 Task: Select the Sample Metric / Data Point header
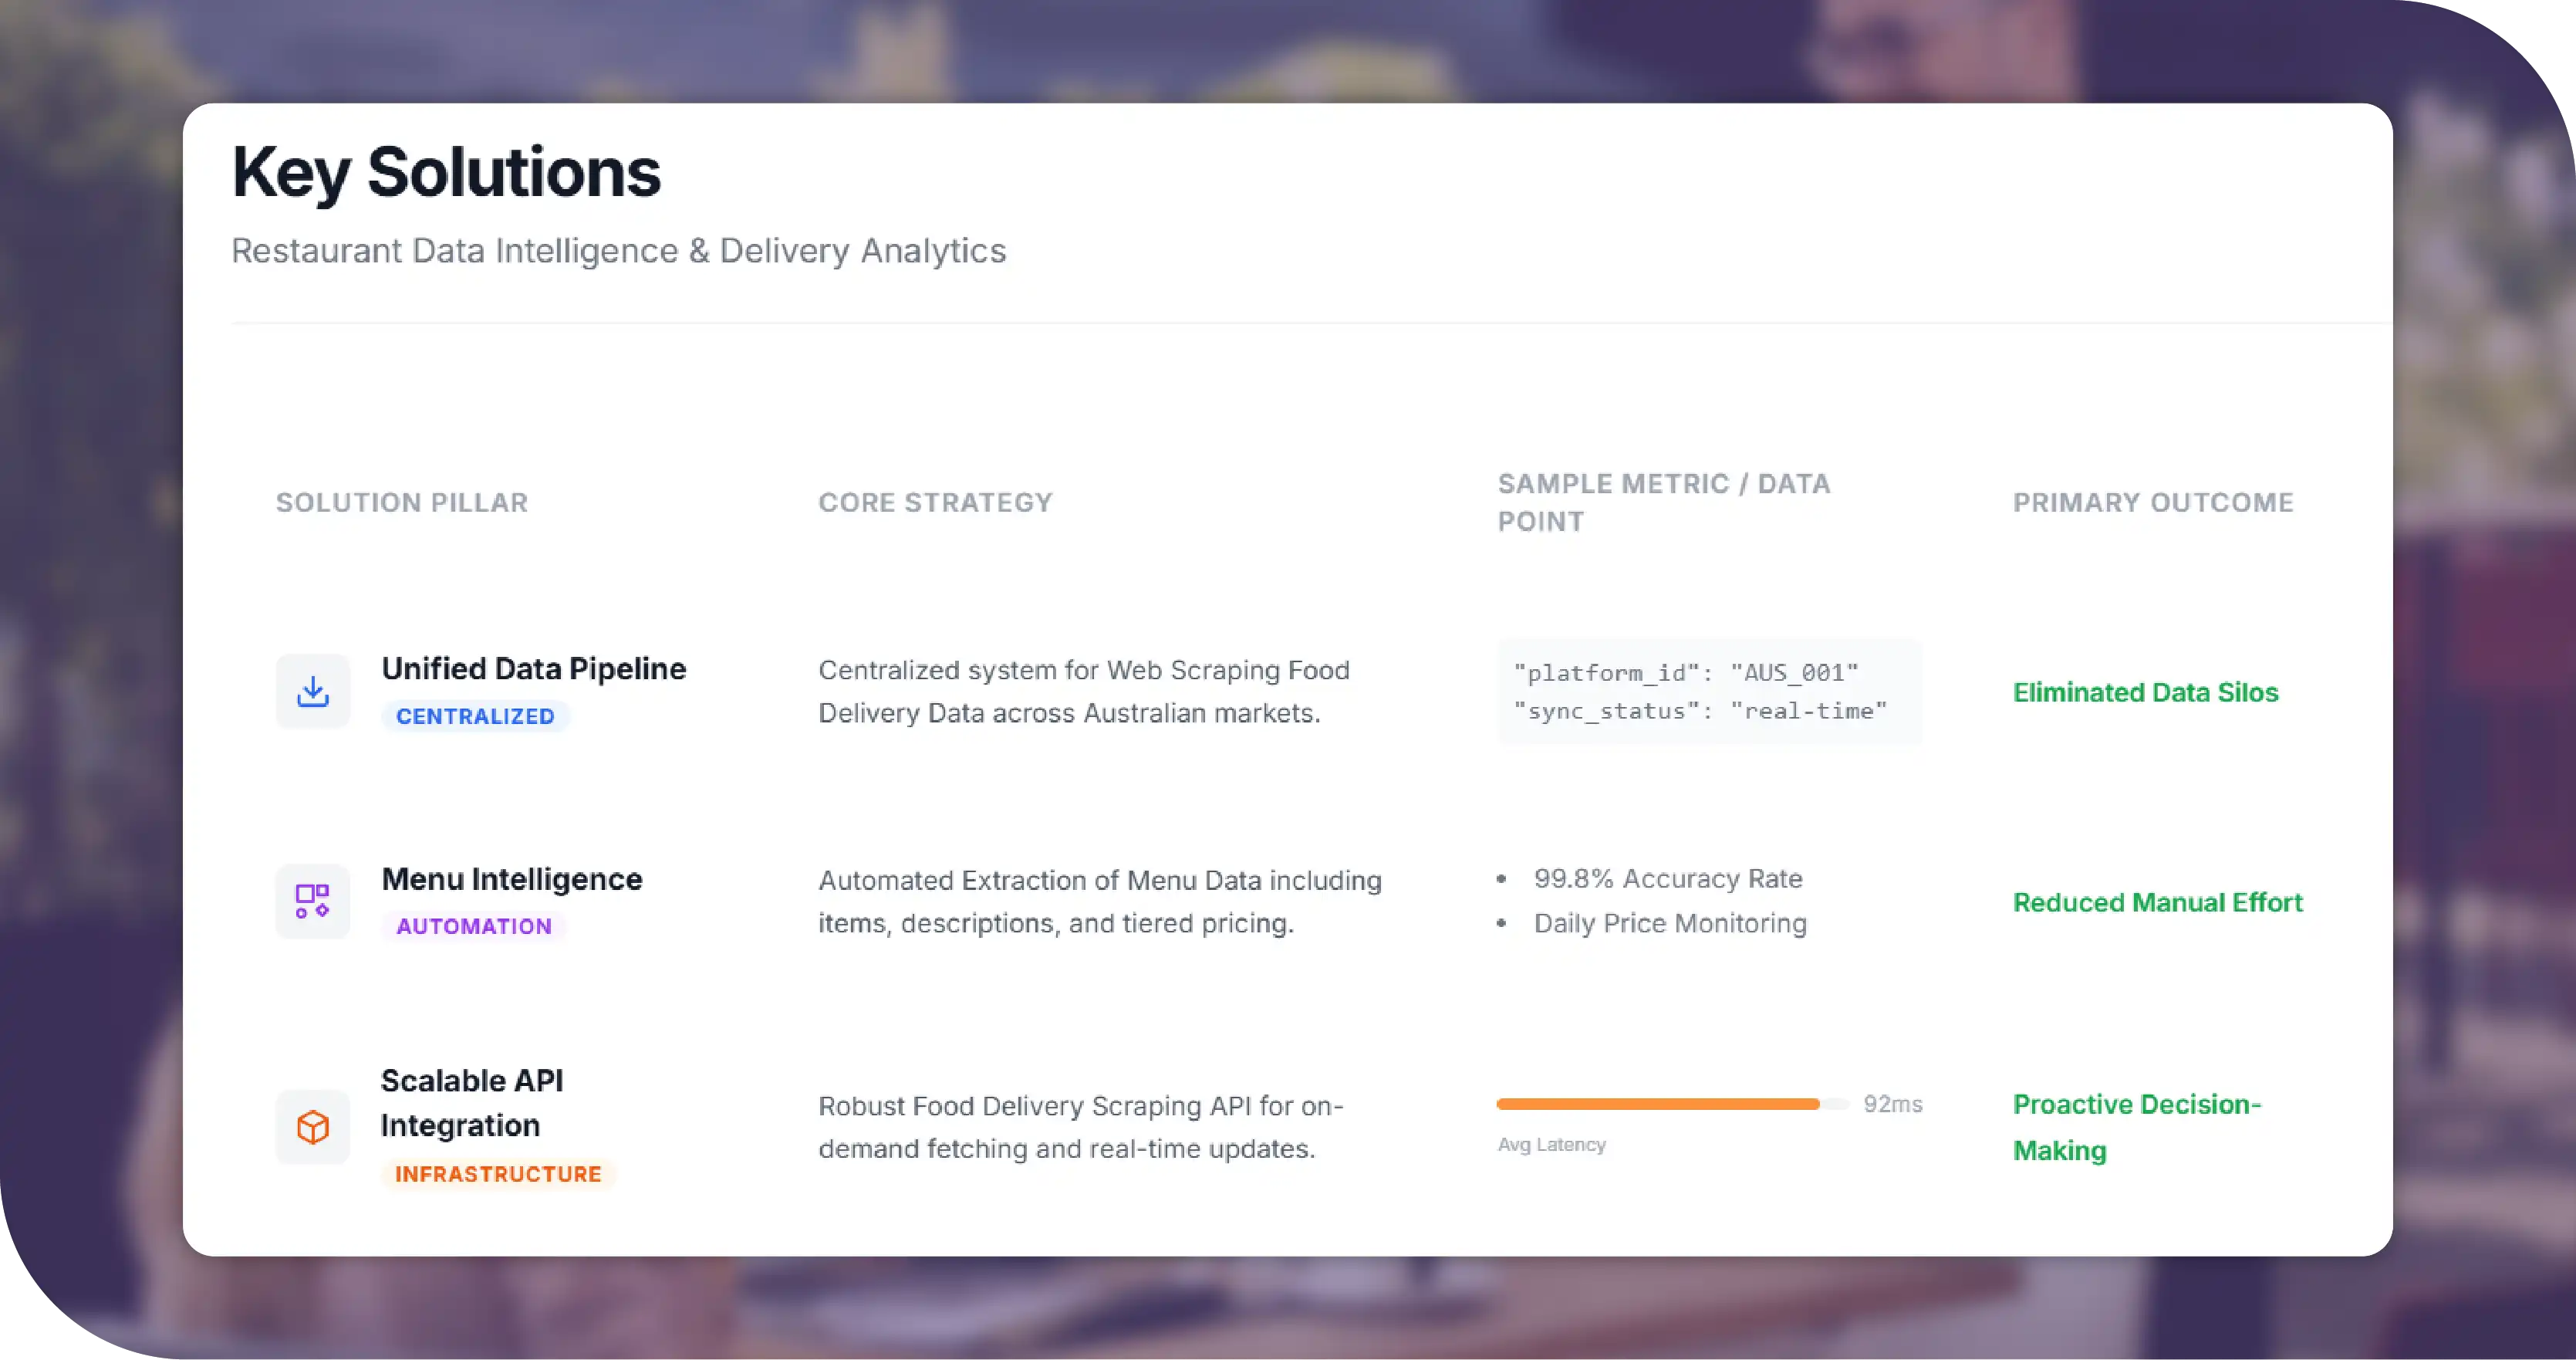(1663, 502)
